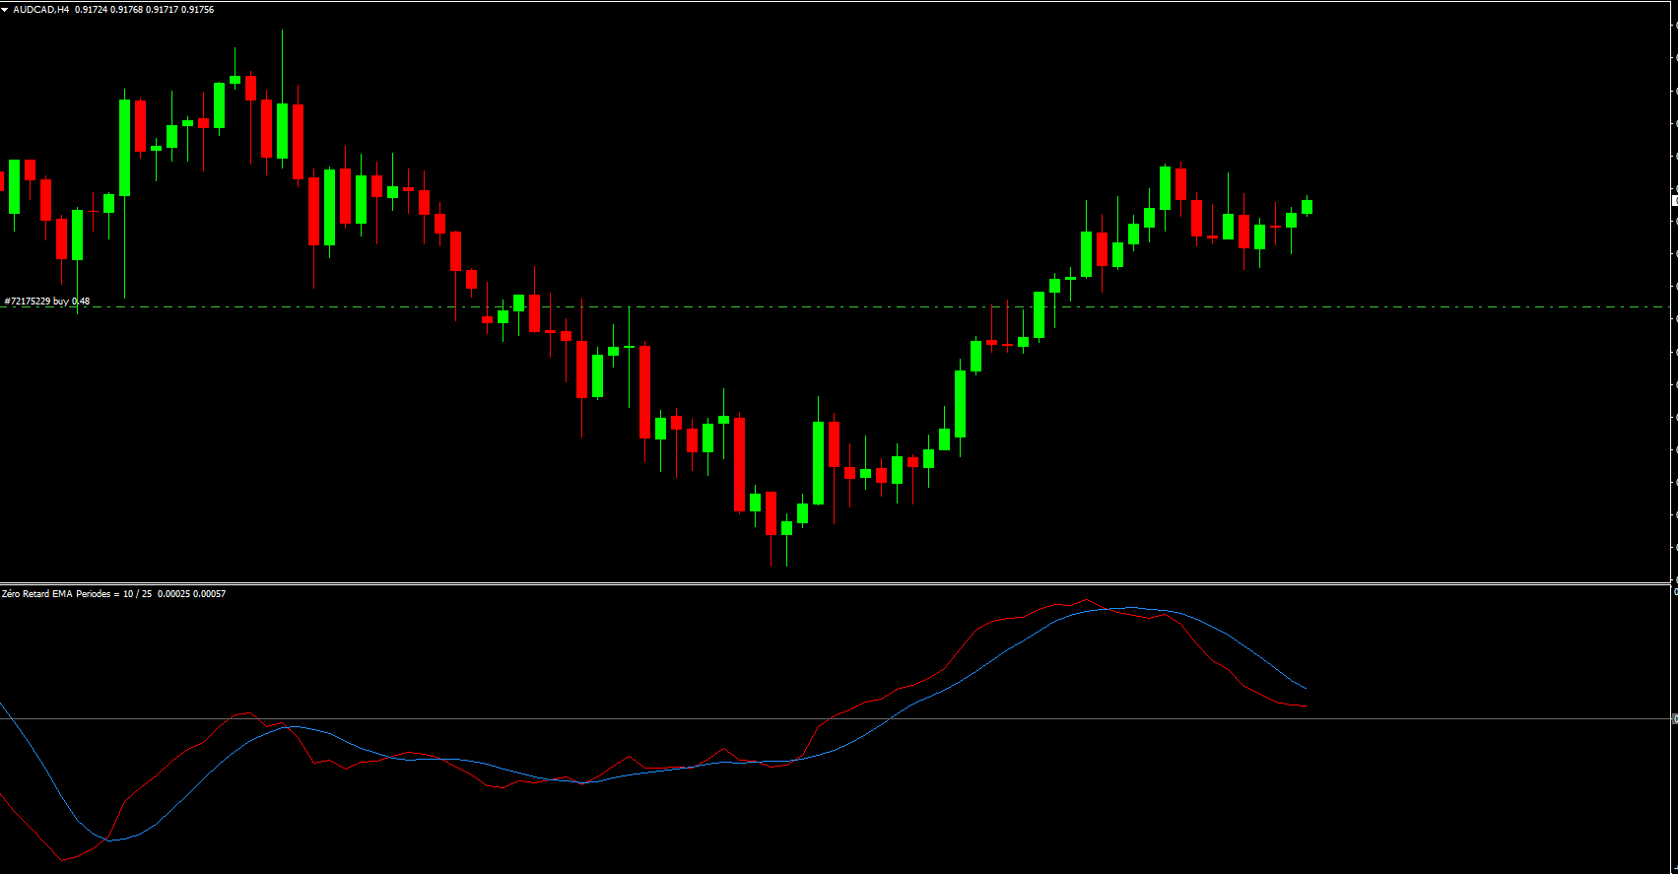Click the right end of red indicator line

1306,706
